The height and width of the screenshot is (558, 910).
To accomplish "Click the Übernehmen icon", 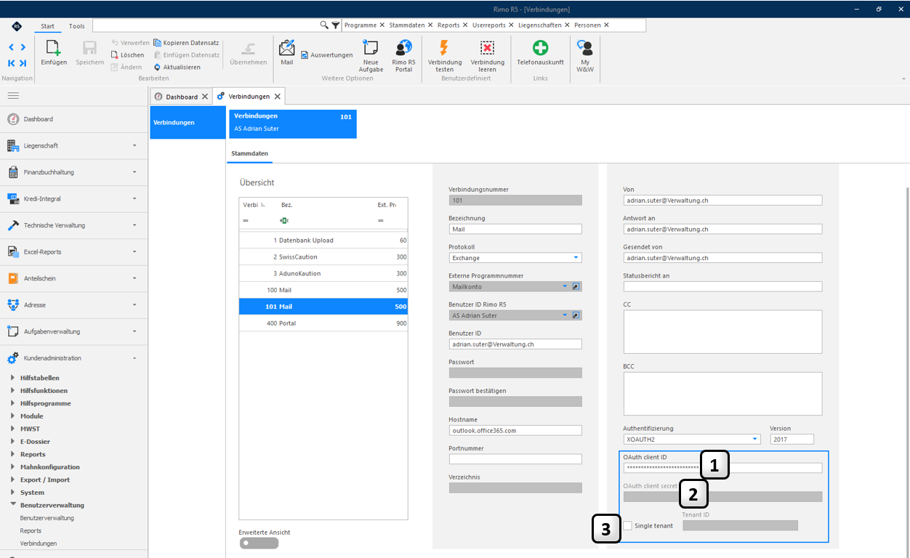I will 249,49.
